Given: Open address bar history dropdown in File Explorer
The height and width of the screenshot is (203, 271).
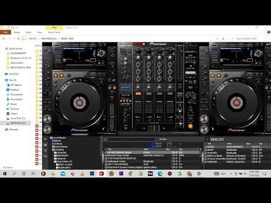Looking at the screenshot, I should click(217, 38).
